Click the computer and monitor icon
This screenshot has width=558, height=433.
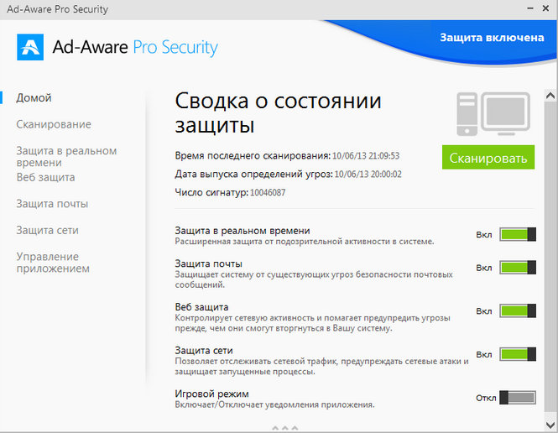point(493,114)
